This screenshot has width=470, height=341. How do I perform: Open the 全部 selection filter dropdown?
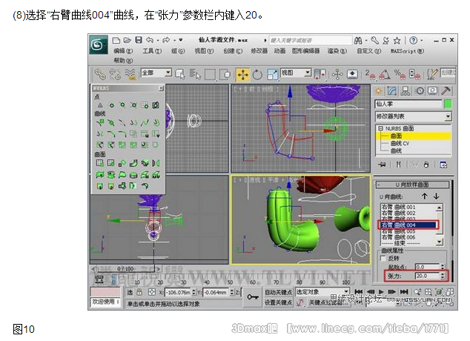tap(168, 73)
